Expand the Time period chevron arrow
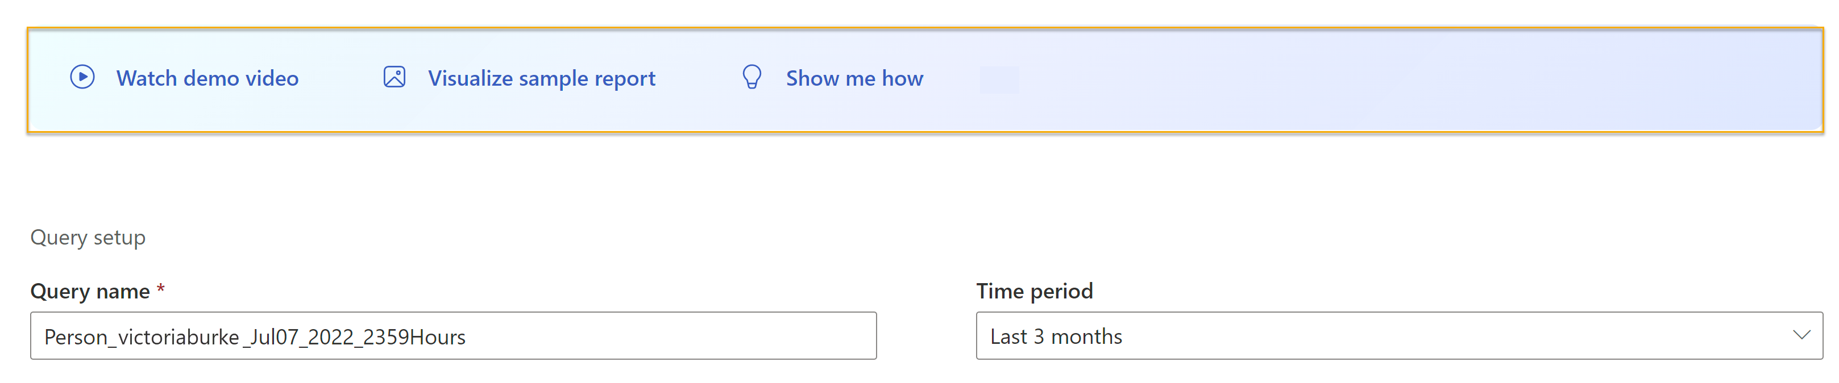 pos(1801,335)
